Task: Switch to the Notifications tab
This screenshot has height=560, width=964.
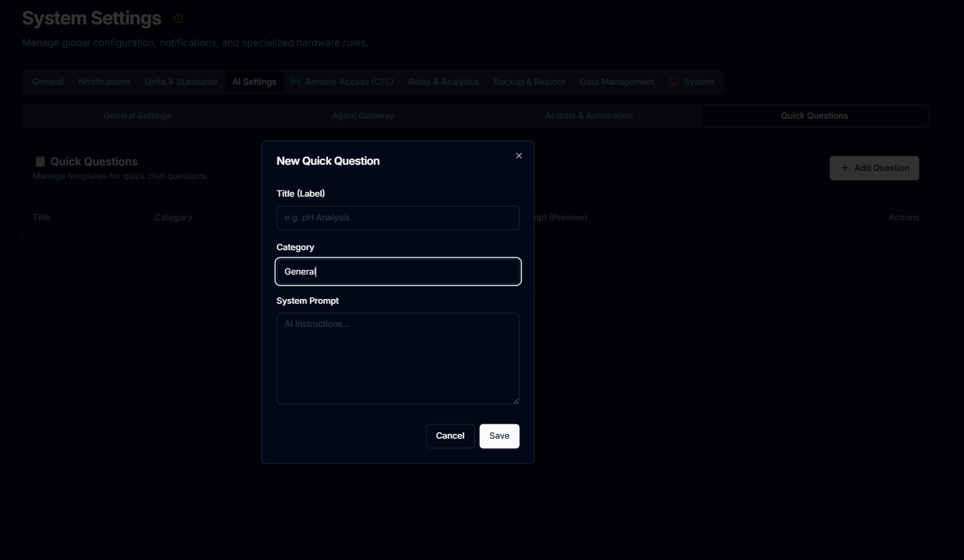Action: pyautogui.click(x=104, y=82)
